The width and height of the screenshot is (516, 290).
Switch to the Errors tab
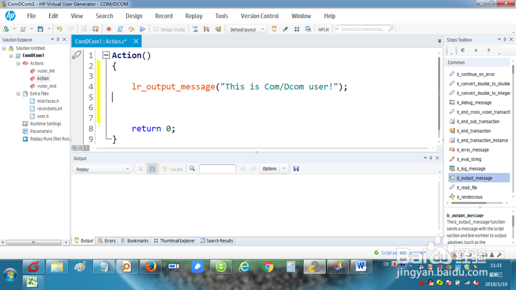[x=107, y=241]
